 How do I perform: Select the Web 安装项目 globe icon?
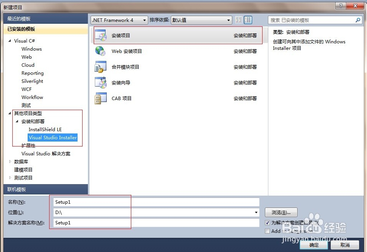click(x=101, y=51)
